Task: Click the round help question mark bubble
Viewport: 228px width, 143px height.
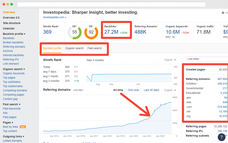Action: [x=221, y=137]
